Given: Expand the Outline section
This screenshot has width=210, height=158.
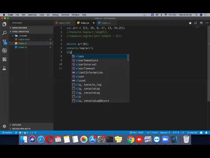Looking at the screenshot, I should (31, 125).
